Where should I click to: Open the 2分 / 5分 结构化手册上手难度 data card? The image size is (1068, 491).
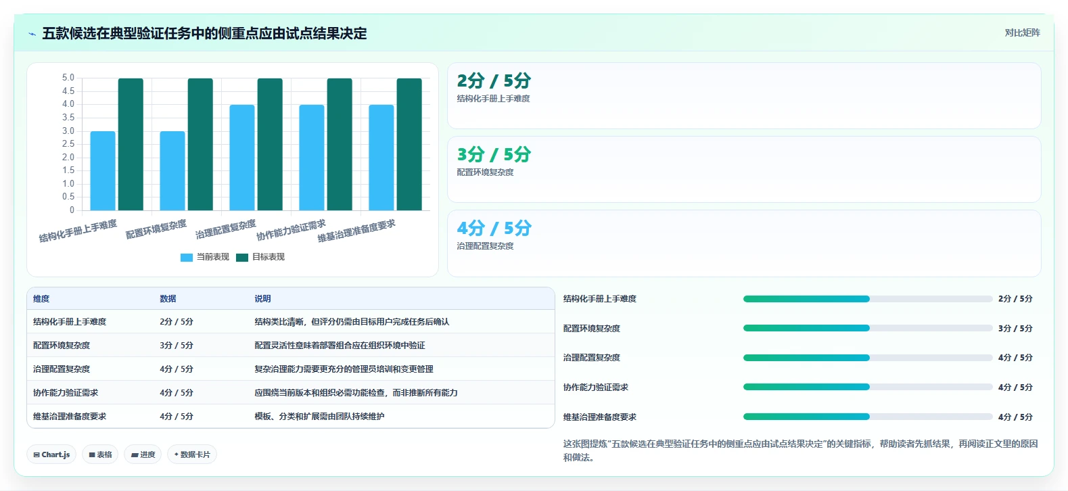tap(744, 96)
